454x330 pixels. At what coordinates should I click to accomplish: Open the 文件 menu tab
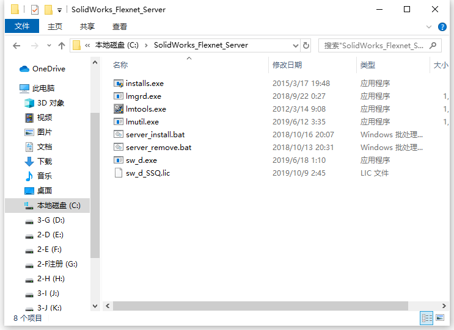coord(22,26)
